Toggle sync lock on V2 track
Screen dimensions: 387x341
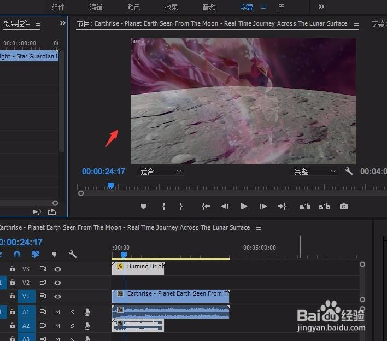(43, 282)
